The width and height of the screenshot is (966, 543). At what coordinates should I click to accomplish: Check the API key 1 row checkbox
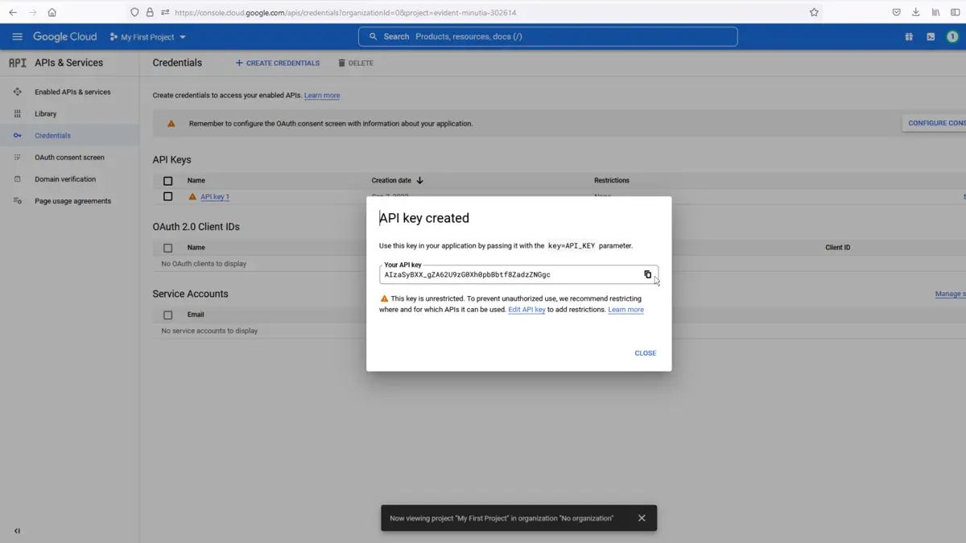[x=167, y=196]
